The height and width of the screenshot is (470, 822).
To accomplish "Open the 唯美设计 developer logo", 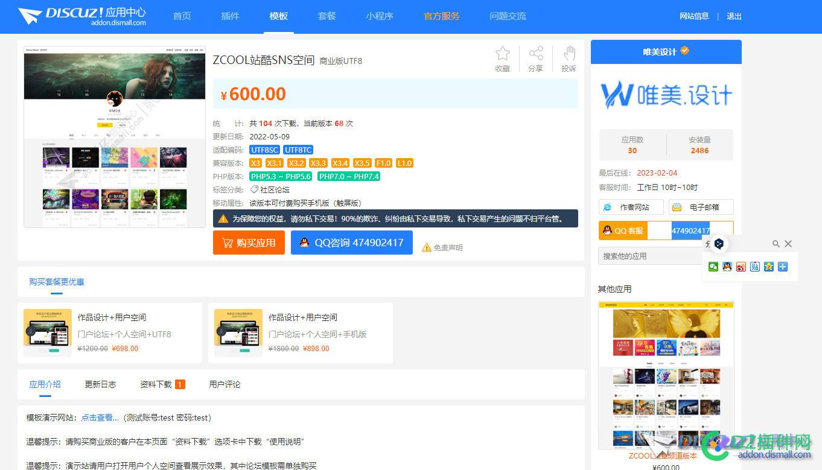I will [x=666, y=95].
